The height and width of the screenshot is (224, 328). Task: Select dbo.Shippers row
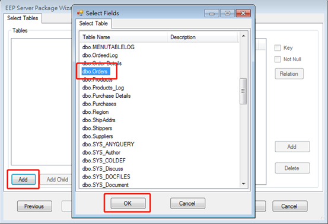coord(97,129)
